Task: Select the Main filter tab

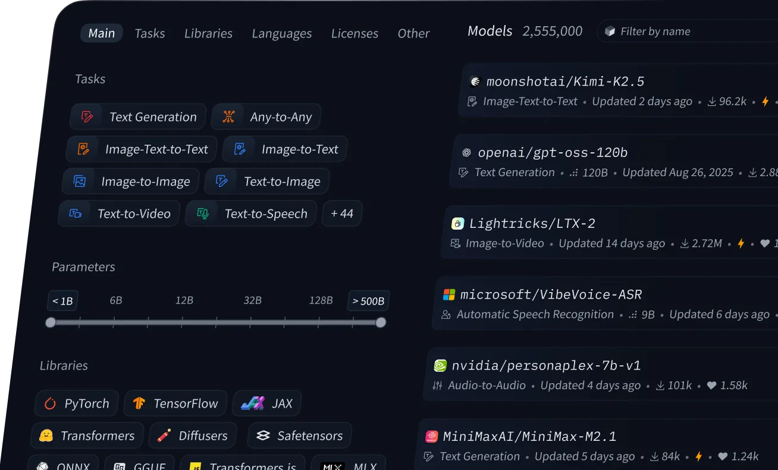Action: [x=102, y=33]
